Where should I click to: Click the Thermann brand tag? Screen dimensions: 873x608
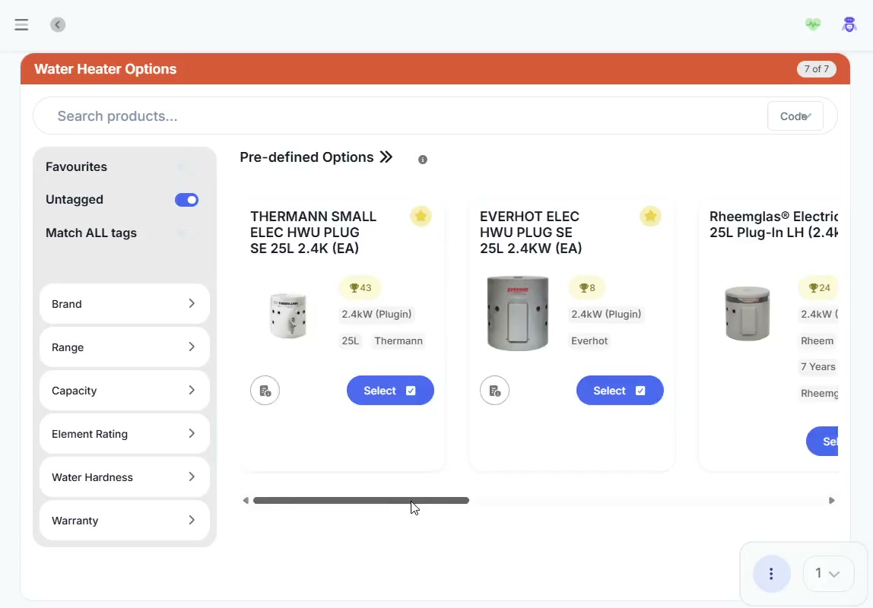(398, 341)
